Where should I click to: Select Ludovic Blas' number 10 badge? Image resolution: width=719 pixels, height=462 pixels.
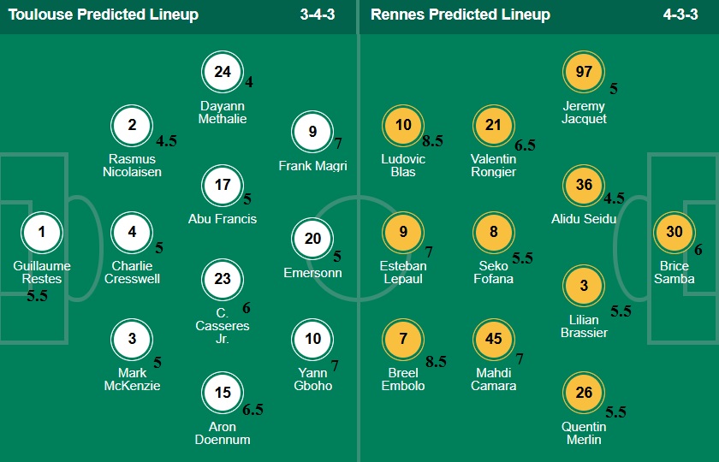(403, 126)
